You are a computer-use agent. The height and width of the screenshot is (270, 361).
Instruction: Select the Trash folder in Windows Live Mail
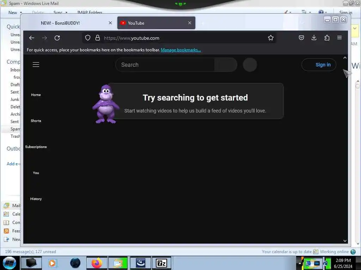pyautogui.click(x=15, y=136)
